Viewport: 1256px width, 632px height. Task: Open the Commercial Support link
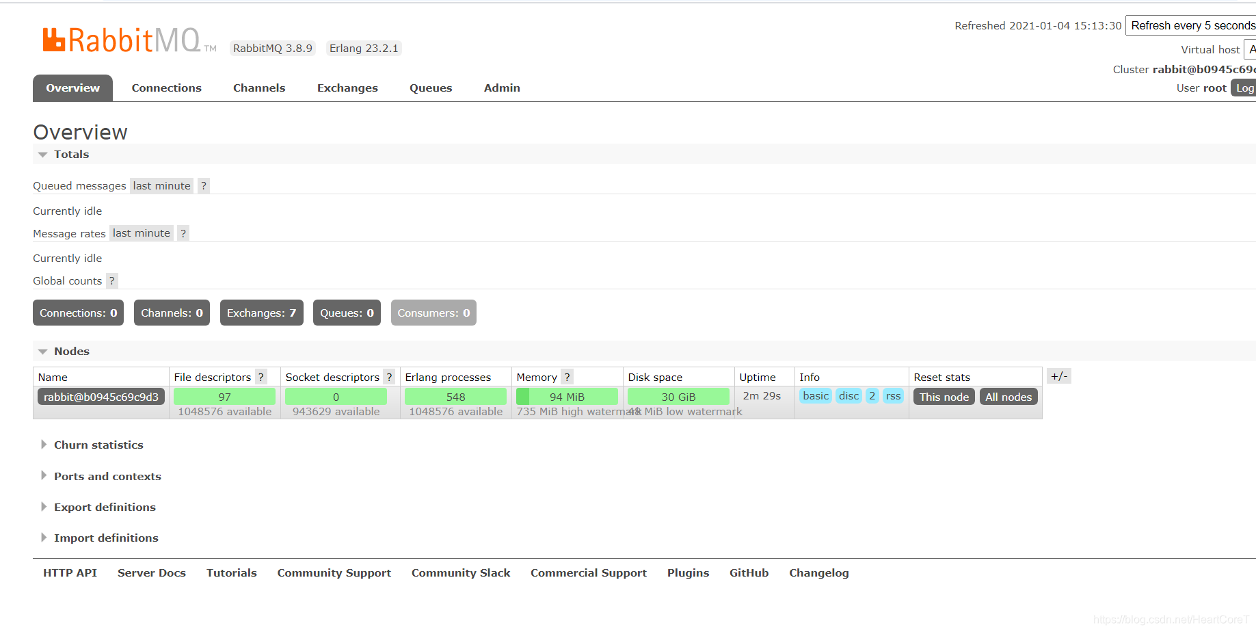pos(589,573)
